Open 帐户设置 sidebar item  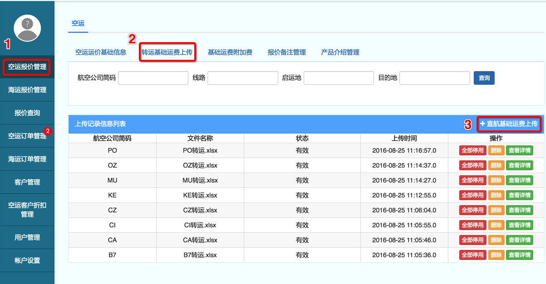point(27,260)
